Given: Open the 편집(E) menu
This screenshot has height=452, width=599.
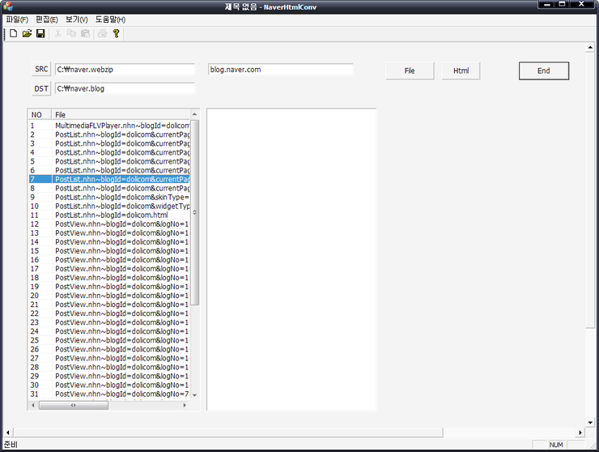Looking at the screenshot, I should click(47, 19).
